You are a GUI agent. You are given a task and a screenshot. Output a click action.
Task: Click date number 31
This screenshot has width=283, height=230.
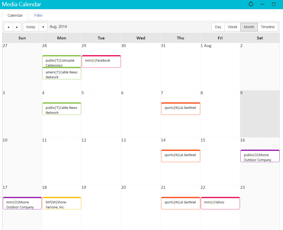[x=163, y=46]
